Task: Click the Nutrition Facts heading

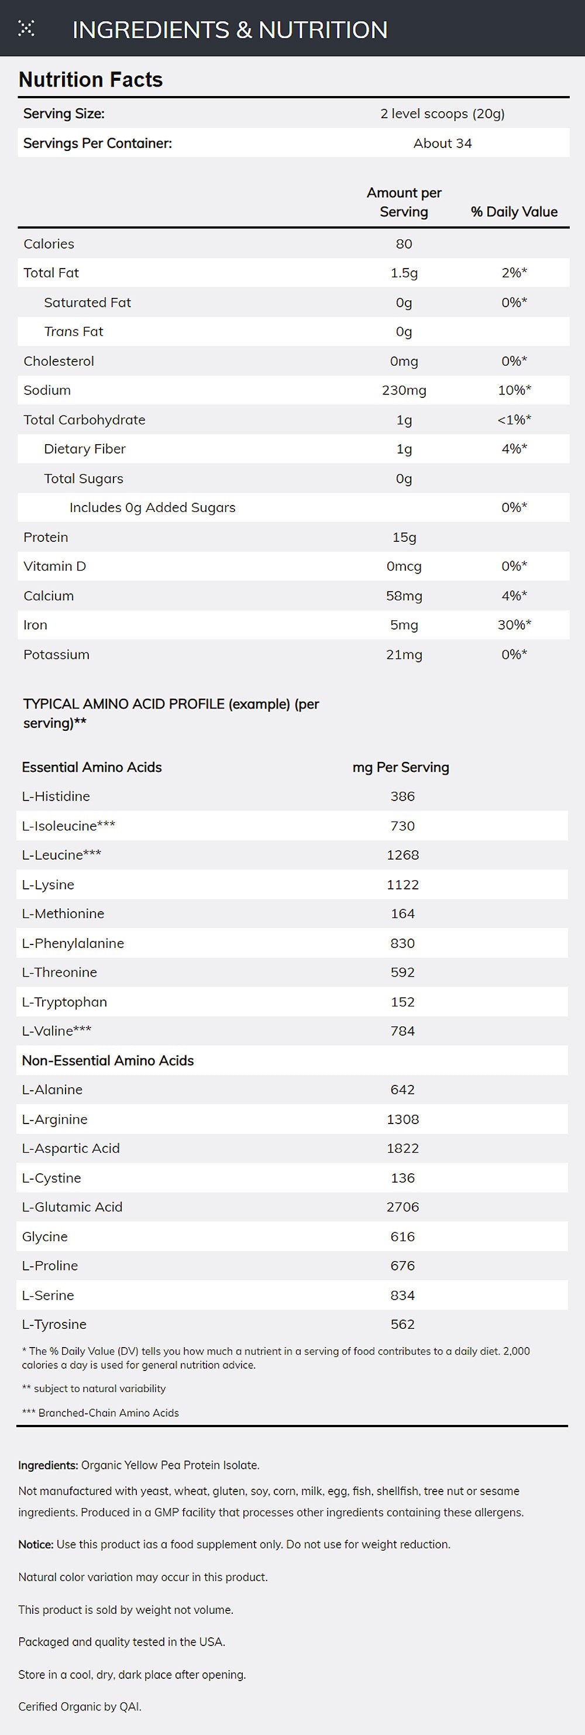Action: coord(90,80)
